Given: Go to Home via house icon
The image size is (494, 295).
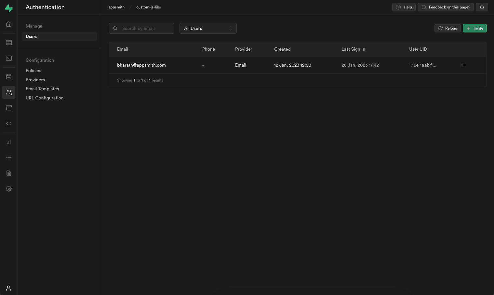Looking at the screenshot, I should pos(9,24).
